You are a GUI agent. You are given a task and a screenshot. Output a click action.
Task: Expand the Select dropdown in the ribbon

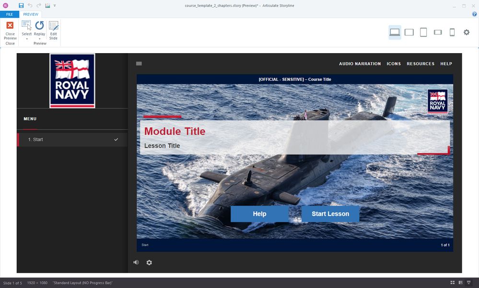coord(27,38)
